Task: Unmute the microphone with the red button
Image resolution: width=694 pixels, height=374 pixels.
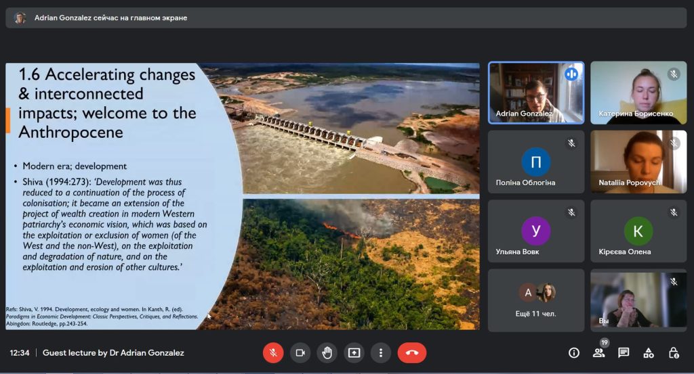Action: pos(273,352)
